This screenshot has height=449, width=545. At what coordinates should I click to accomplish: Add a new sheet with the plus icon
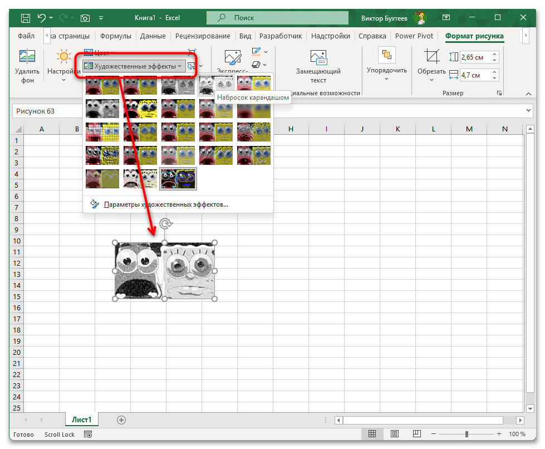[121, 420]
